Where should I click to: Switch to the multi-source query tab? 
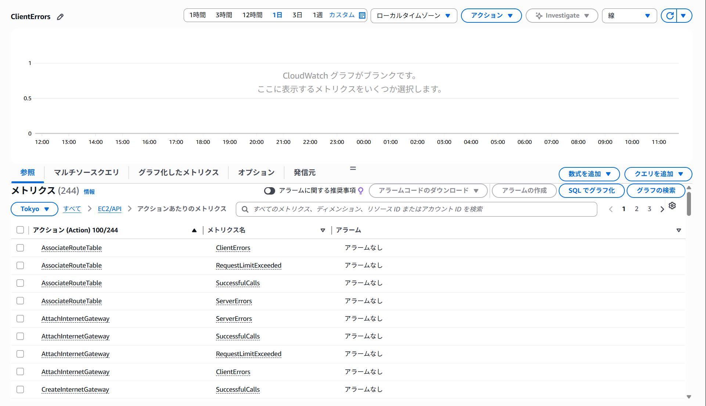86,173
